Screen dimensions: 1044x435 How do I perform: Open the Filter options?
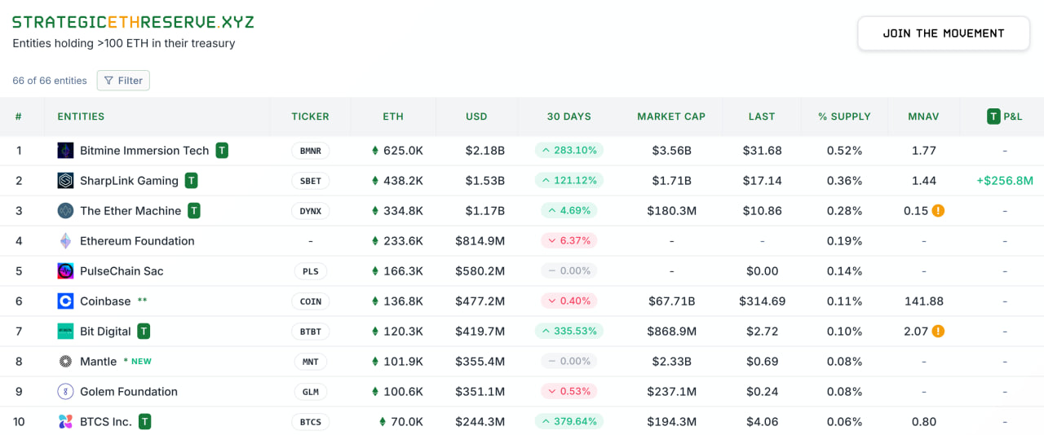click(123, 81)
